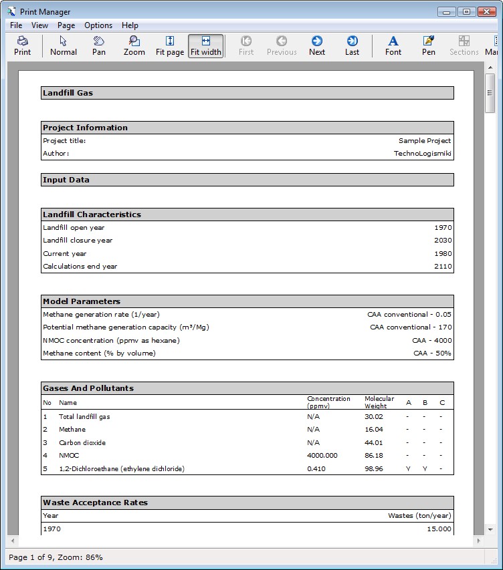Click the Print Manager title bar icon
The width and height of the screenshot is (503, 570).
11,11
